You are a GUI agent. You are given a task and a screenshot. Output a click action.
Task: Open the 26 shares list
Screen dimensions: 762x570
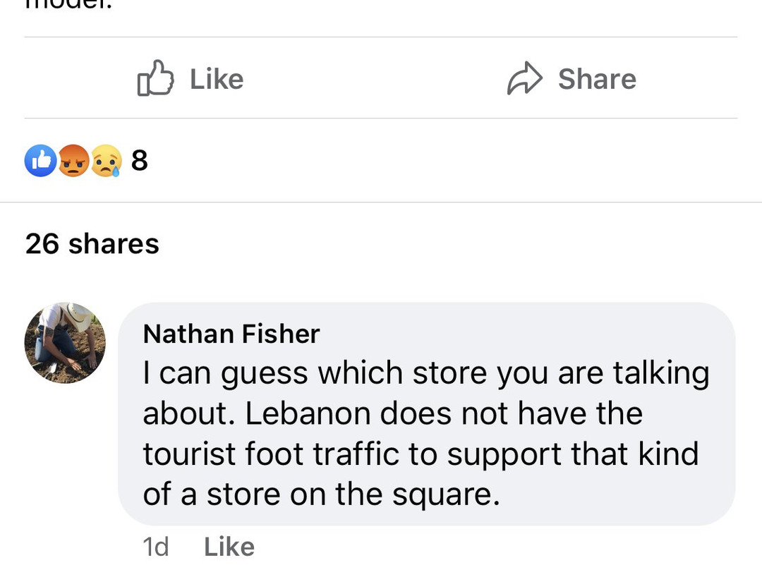point(92,244)
